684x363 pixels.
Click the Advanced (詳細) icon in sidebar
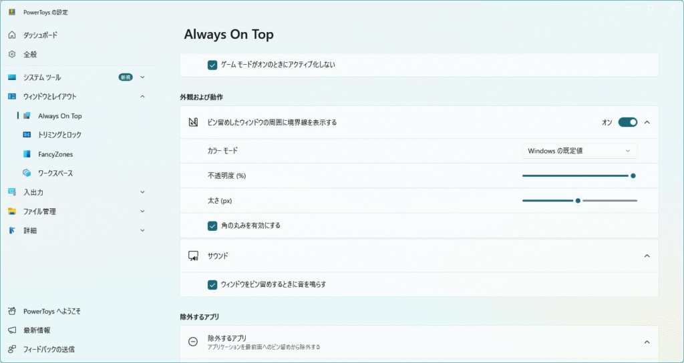tap(12, 230)
